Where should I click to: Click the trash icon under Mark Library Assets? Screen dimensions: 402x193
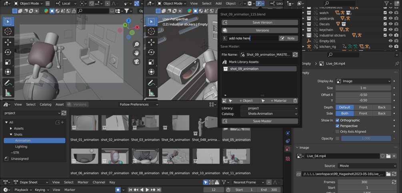pyautogui.click(x=295, y=101)
